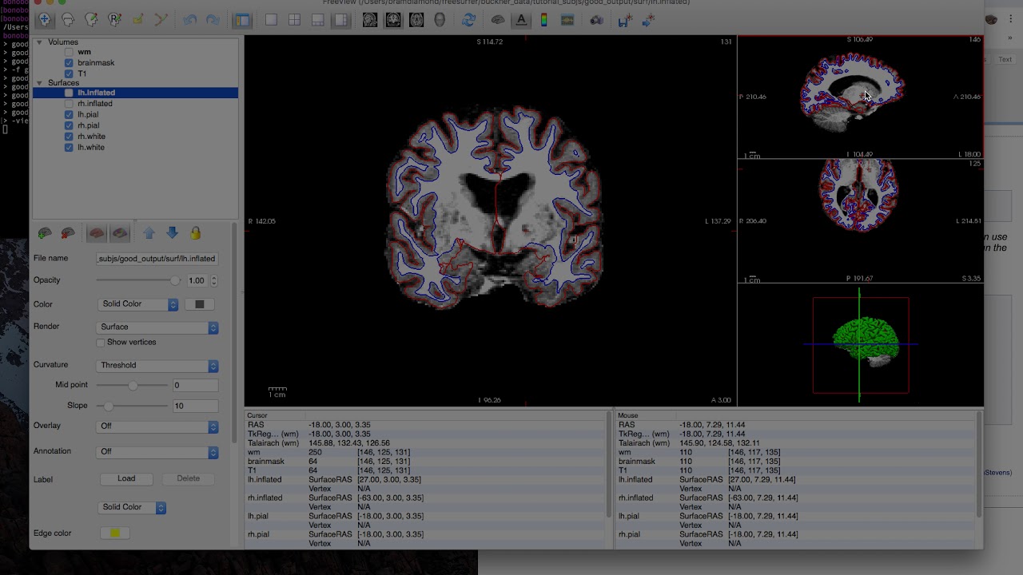Toggle the color bar toolbar icon
Viewport: 1023px width, 575px height.
(544, 20)
